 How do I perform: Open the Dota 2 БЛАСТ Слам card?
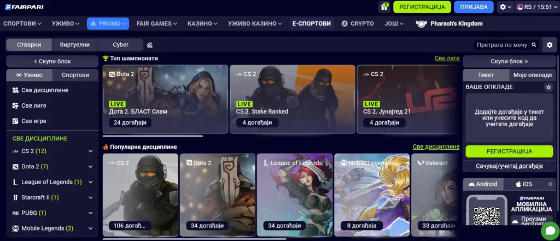pos(165,99)
